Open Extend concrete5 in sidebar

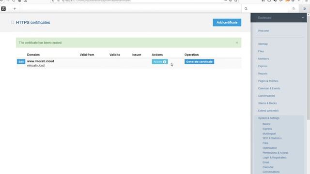pos(268,111)
